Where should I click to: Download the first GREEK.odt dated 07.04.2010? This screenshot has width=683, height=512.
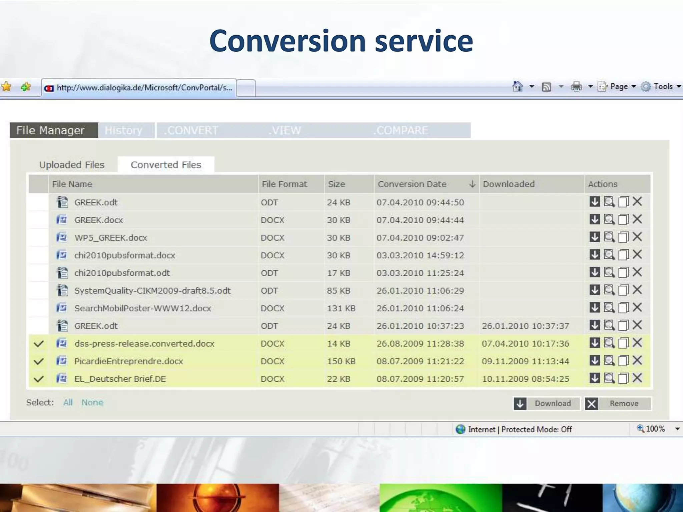(595, 202)
